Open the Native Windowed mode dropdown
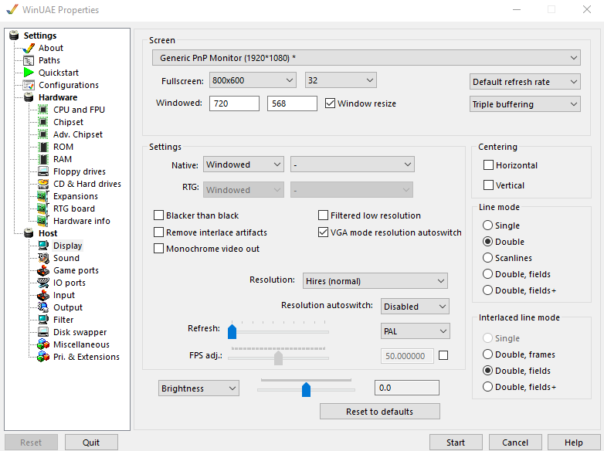 243,164
